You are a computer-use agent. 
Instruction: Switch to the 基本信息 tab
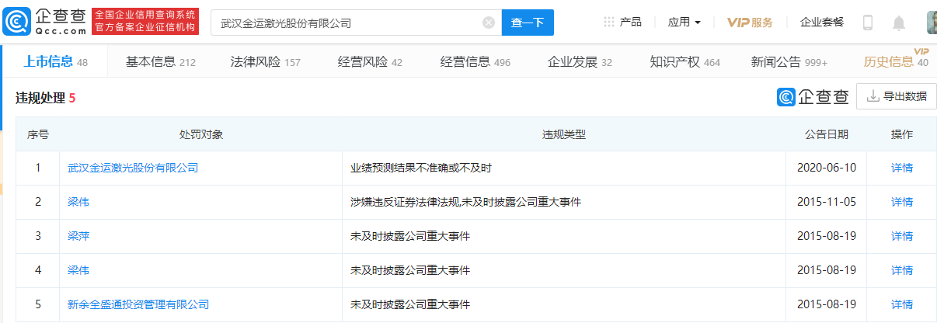161,62
